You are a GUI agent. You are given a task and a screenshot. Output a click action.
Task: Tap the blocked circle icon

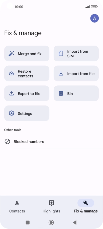(x=7, y=142)
